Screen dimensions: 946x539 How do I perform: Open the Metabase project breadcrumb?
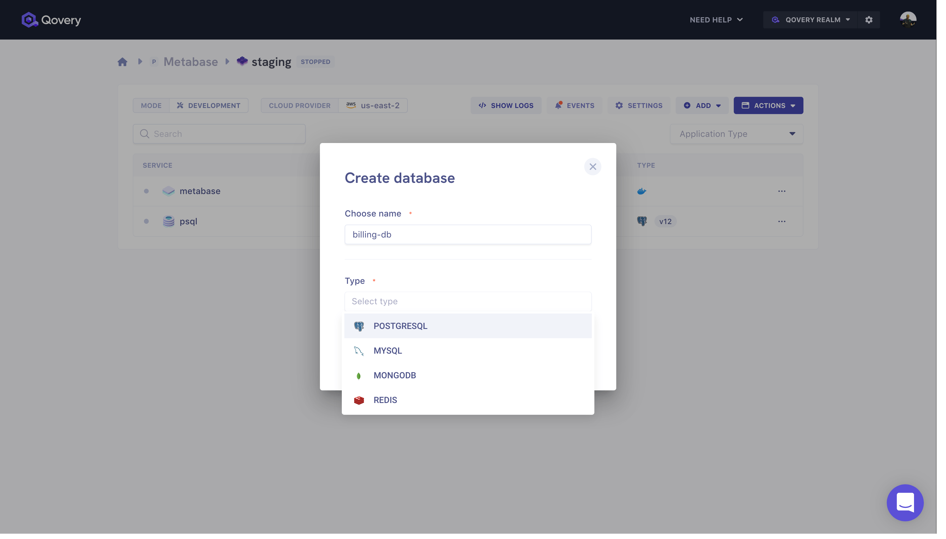pyautogui.click(x=191, y=61)
